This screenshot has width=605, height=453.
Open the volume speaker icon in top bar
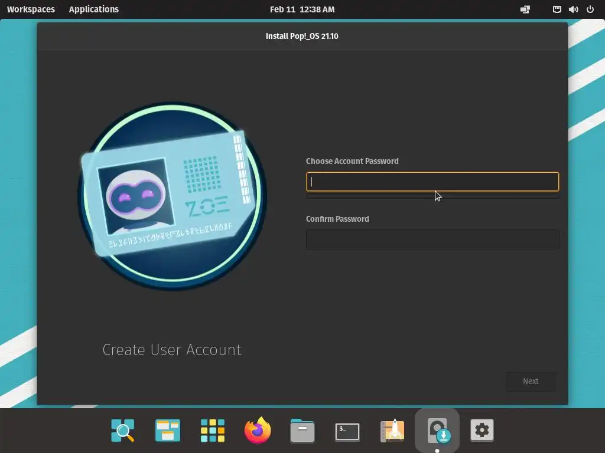(573, 9)
